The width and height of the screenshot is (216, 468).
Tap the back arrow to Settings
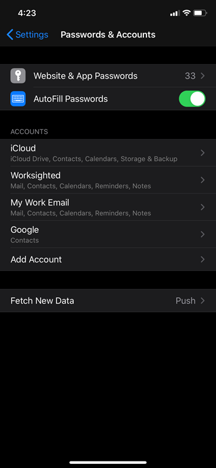point(10,35)
